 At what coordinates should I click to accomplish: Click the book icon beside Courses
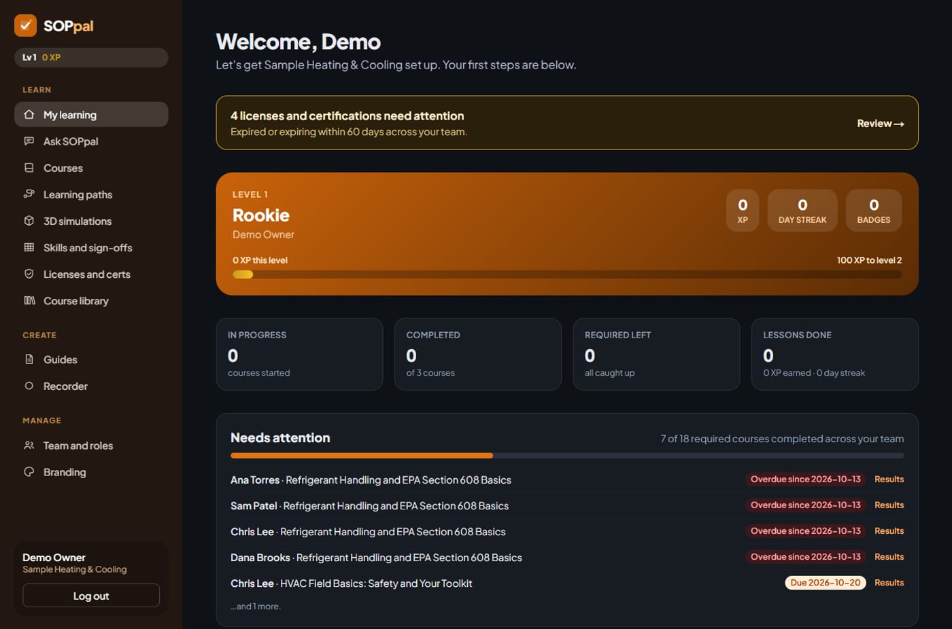[29, 168]
